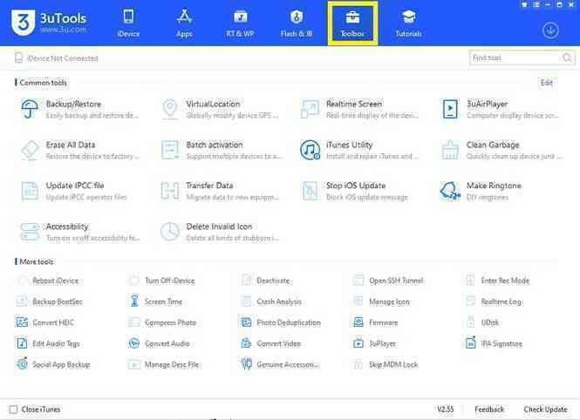Open the iDevice tab
The width and height of the screenshot is (580, 420).
click(128, 24)
